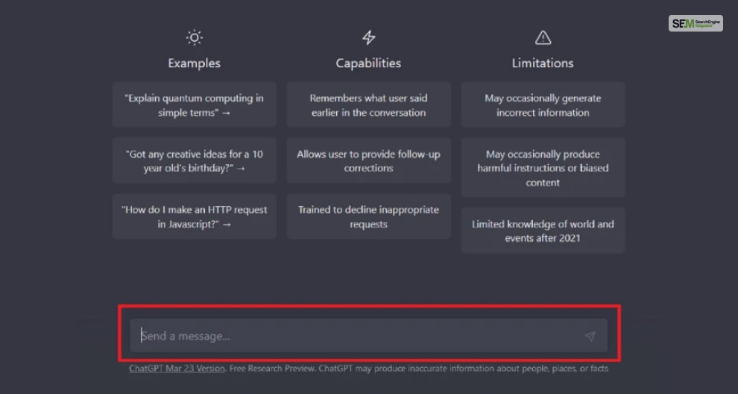Click the Capabilities heading

368,63
